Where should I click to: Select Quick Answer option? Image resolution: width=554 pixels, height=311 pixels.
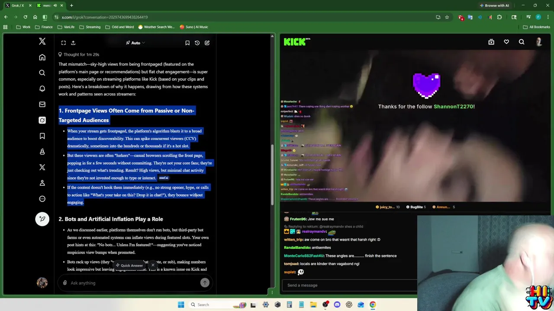click(x=129, y=265)
